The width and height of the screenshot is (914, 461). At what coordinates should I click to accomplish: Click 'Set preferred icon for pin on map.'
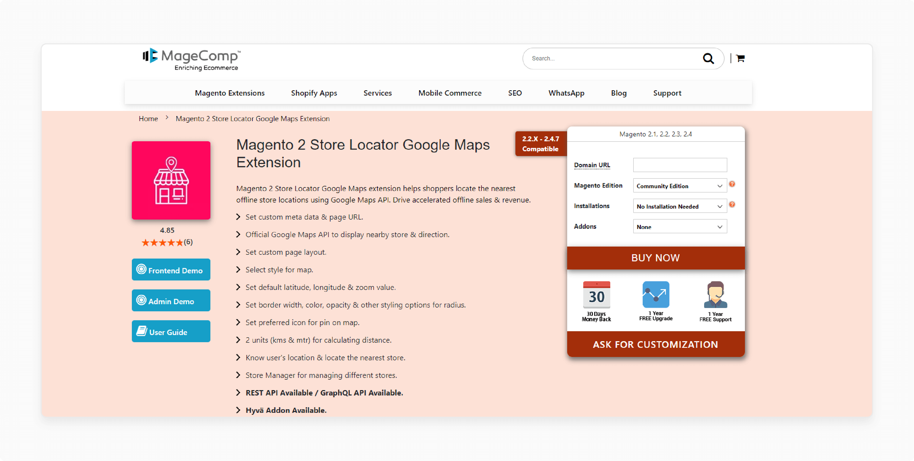click(x=302, y=323)
